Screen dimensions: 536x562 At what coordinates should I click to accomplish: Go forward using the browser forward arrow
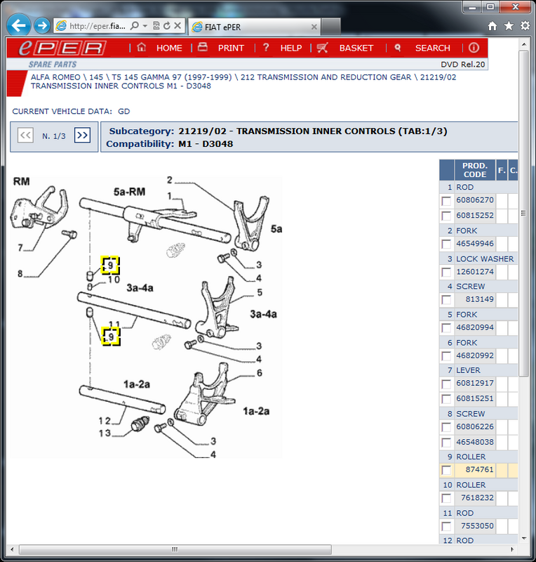click(x=42, y=25)
